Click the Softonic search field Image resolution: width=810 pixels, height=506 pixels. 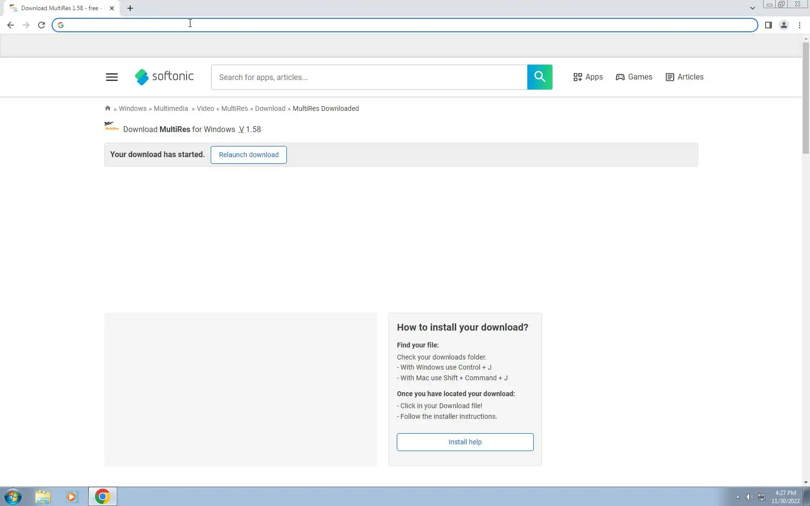coord(369,77)
